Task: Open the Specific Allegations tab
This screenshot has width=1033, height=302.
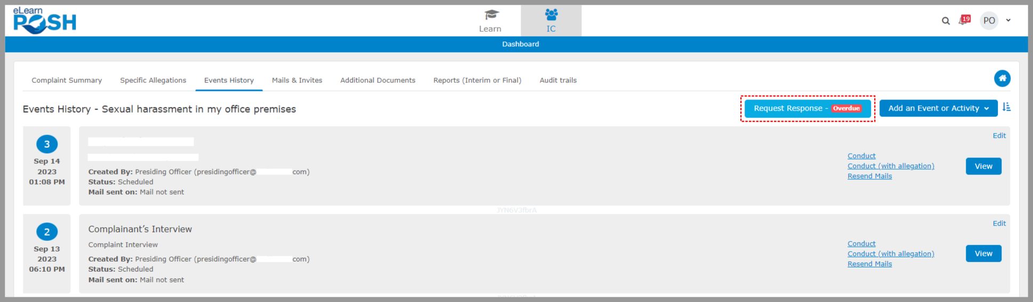Action: tap(153, 80)
